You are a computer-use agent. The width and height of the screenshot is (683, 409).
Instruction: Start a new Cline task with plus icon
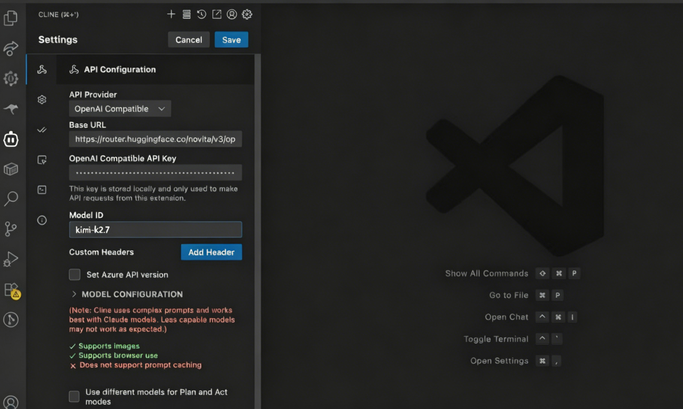click(171, 14)
